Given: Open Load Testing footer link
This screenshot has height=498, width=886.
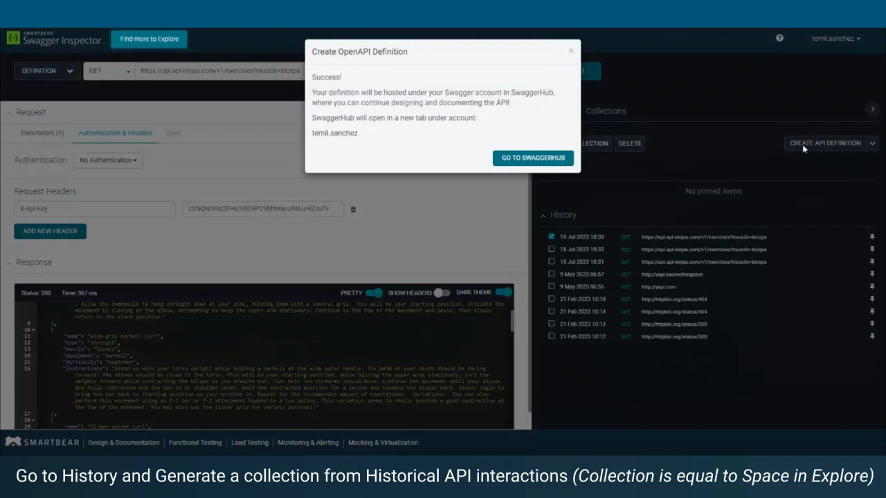Looking at the screenshot, I should [250, 443].
